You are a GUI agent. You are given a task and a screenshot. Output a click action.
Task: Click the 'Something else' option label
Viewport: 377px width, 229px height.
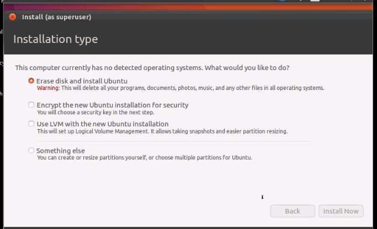click(x=61, y=151)
